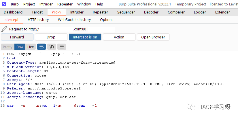Switch to the Intruder tool tab
The height and width of the screenshot is (117, 238).
77,12
